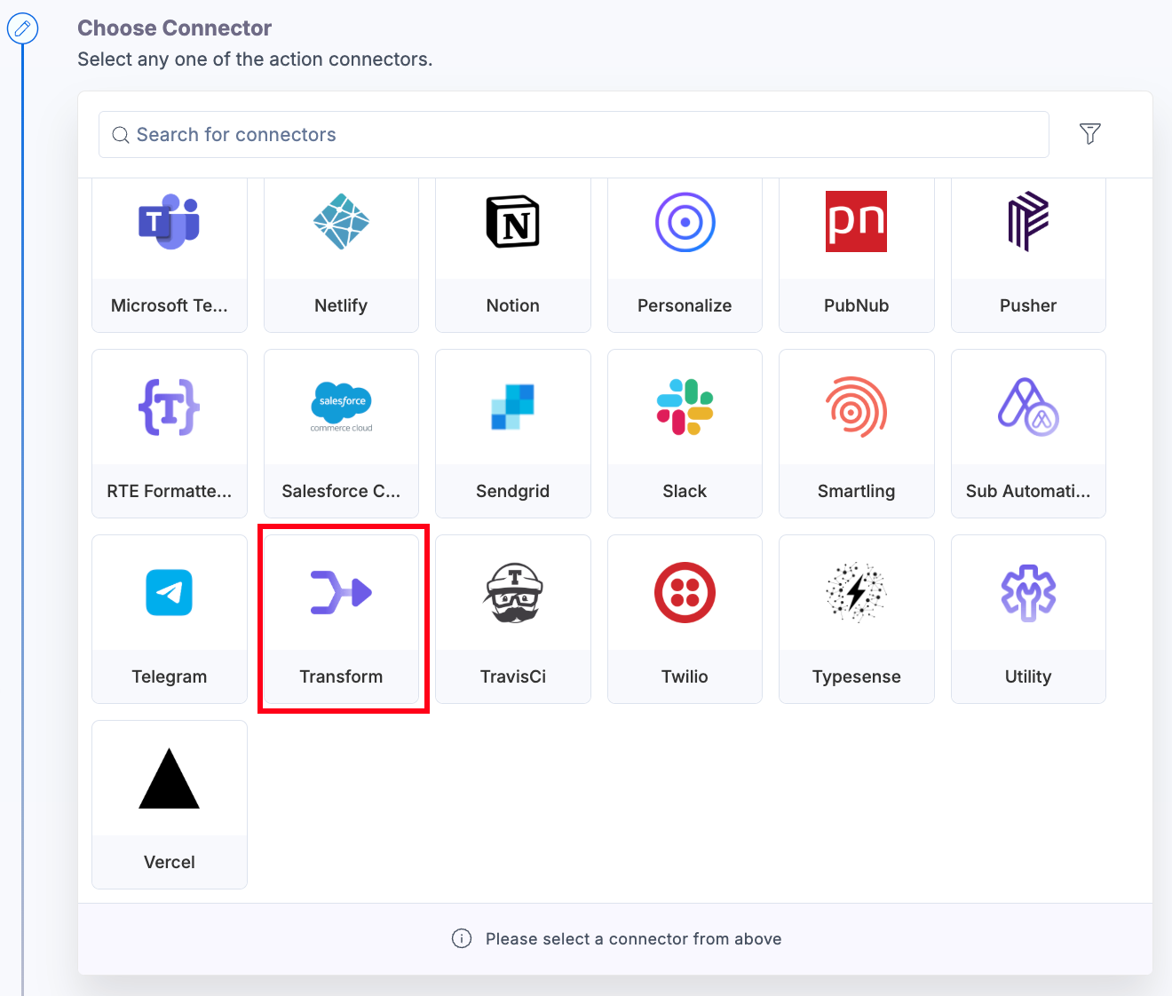The width and height of the screenshot is (1172, 996).
Task: Click the Personalize label
Action: (x=685, y=305)
